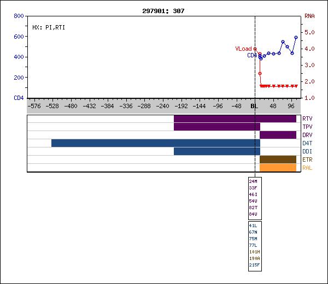Click the BL baseline marker on timeline
This screenshot has height=284, width=328.
(254, 106)
